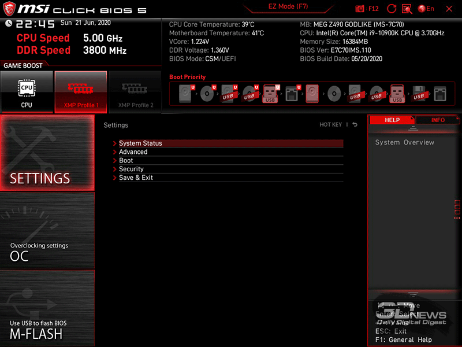462x347 pixels.
Task: Click the BIOS Mode value CSM/UEFI
Action: 221,59
